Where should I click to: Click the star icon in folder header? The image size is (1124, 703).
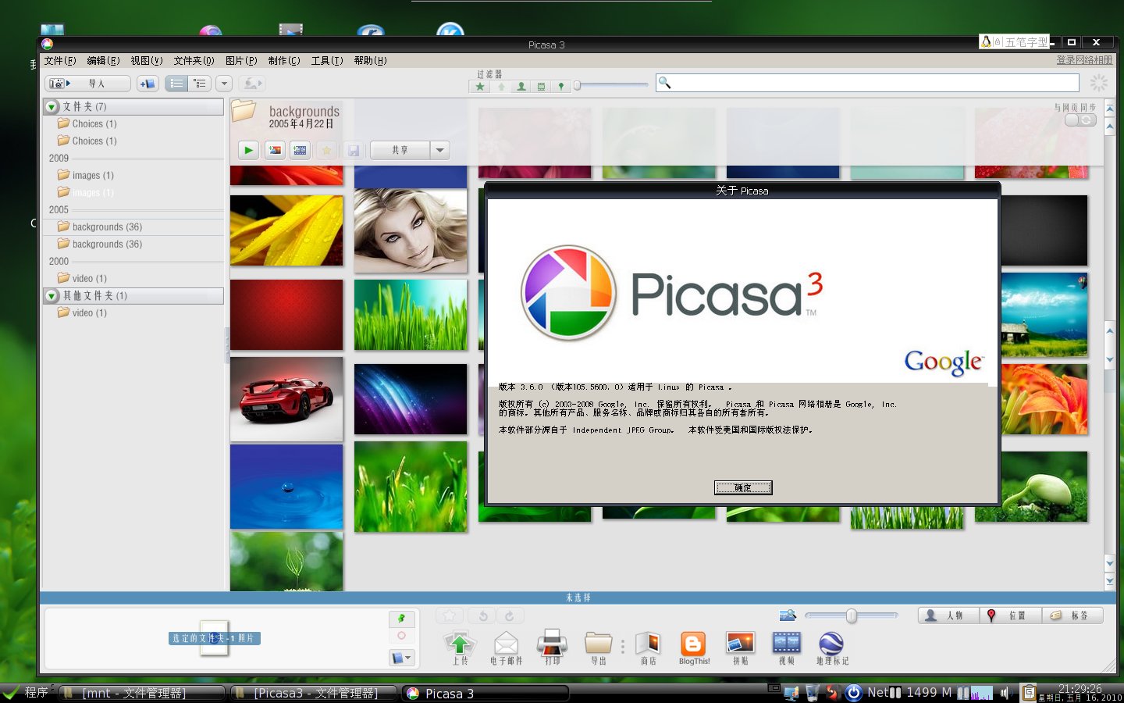pos(327,150)
